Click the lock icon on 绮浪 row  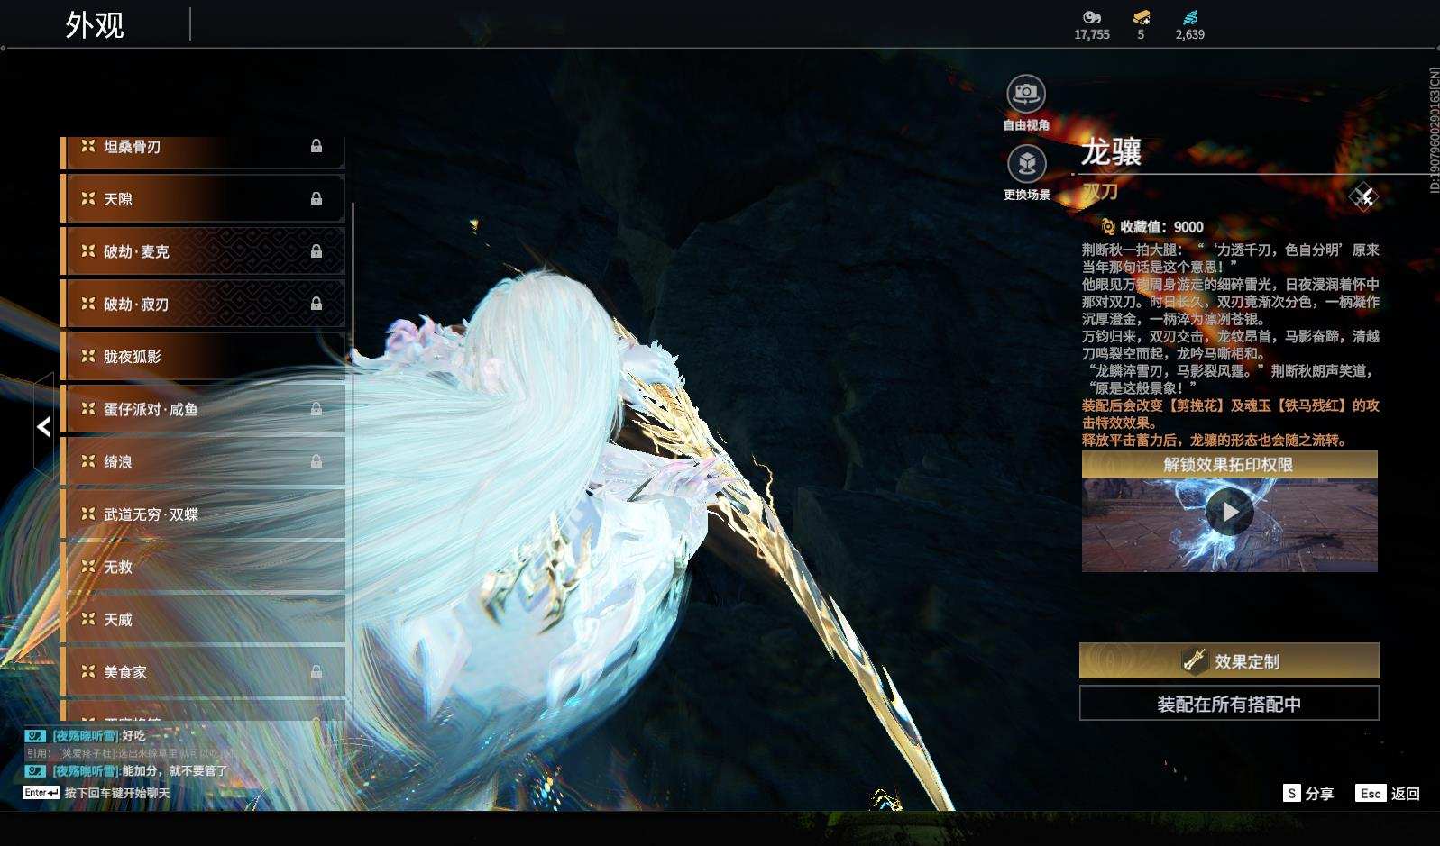click(x=316, y=461)
